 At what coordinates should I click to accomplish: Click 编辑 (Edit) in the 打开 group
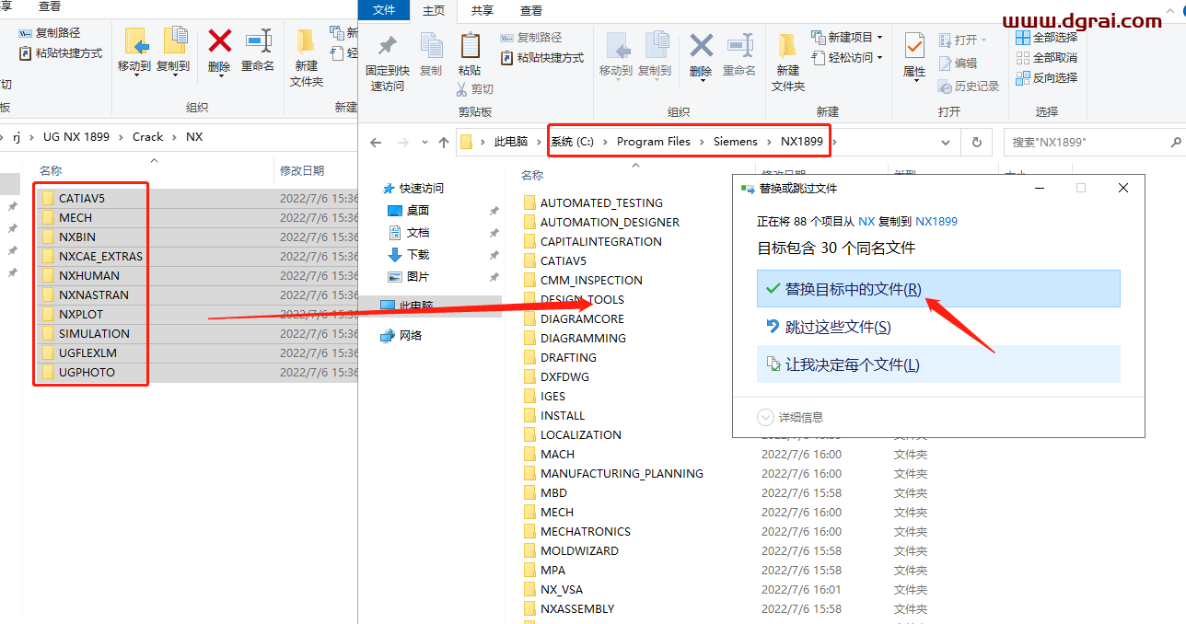pos(958,63)
